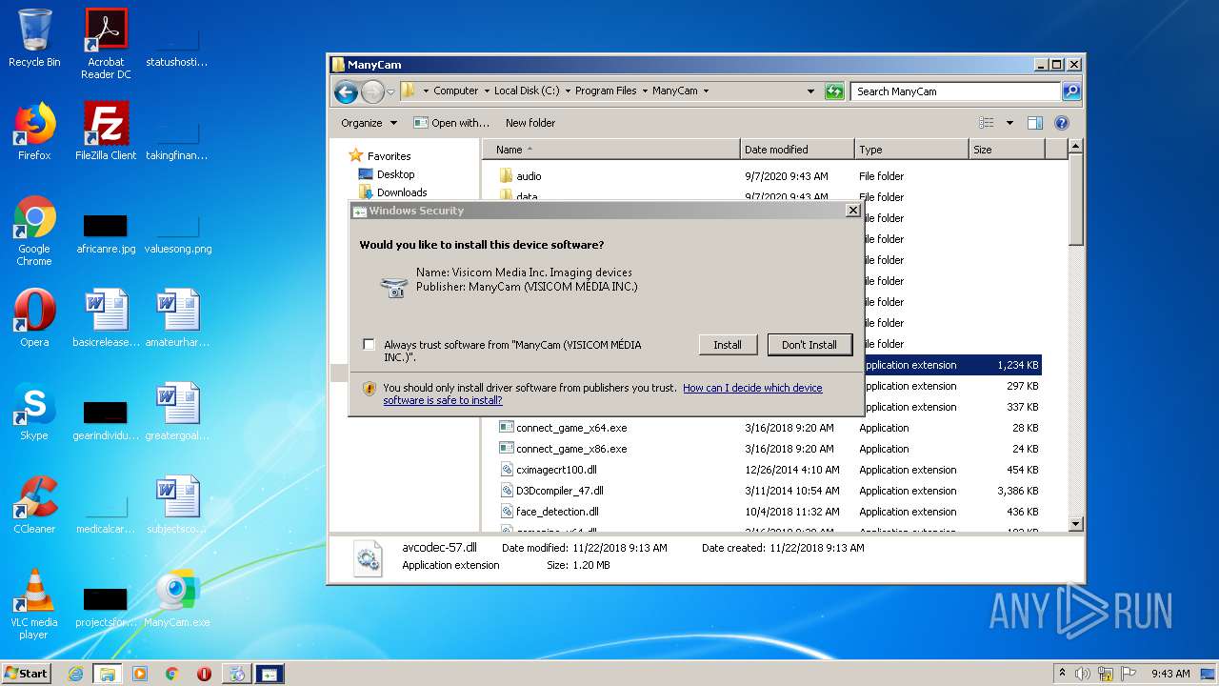Click the Don't Install button

809,345
